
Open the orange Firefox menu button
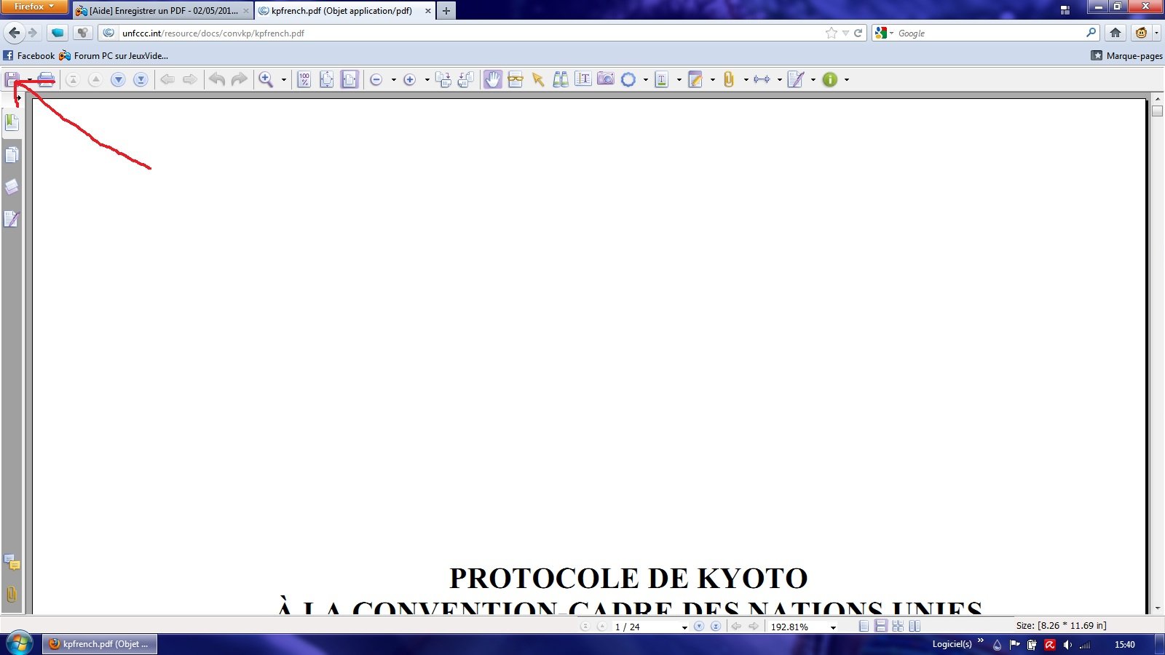[34, 7]
